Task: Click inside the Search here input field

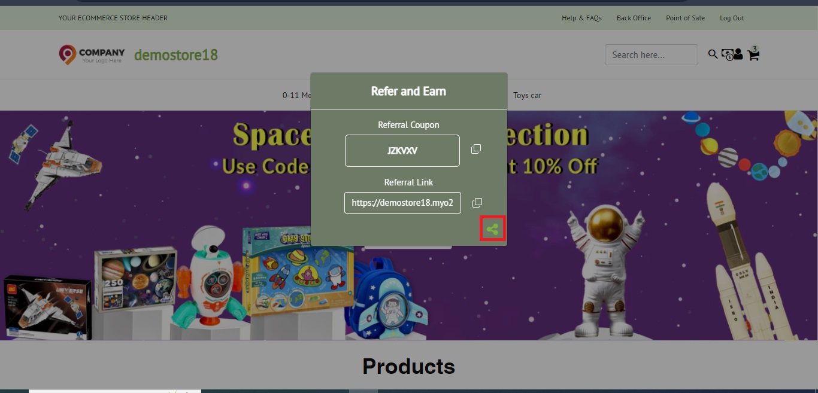Action: point(651,54)
